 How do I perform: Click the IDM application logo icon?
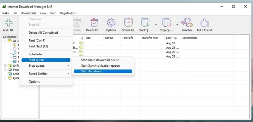tap(4, 7)
